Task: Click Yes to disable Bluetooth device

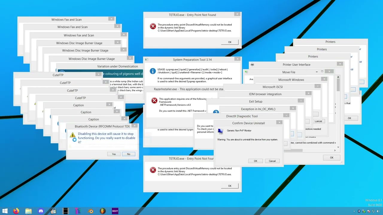Action: [114, 154]
